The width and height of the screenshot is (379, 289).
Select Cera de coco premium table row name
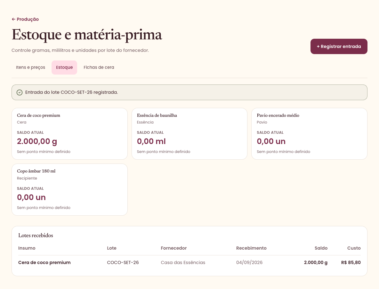tap(44, 263)
